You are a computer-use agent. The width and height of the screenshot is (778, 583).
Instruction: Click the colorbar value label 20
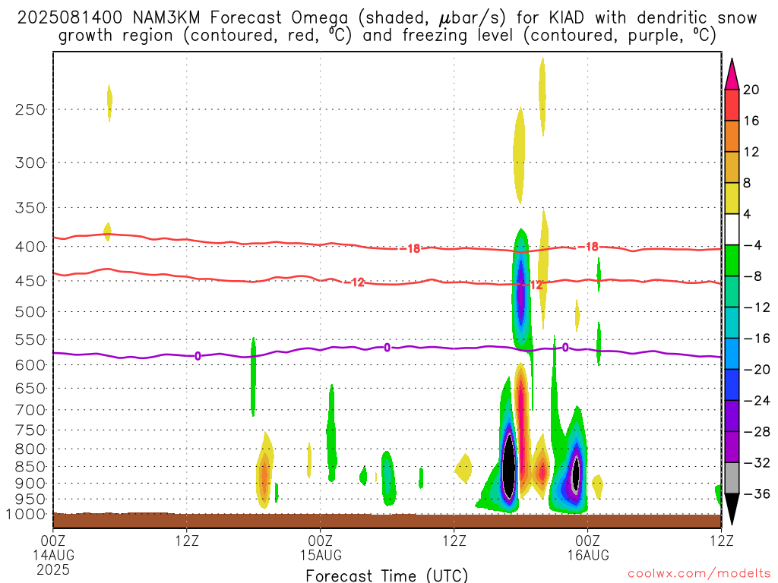(751, 90)
